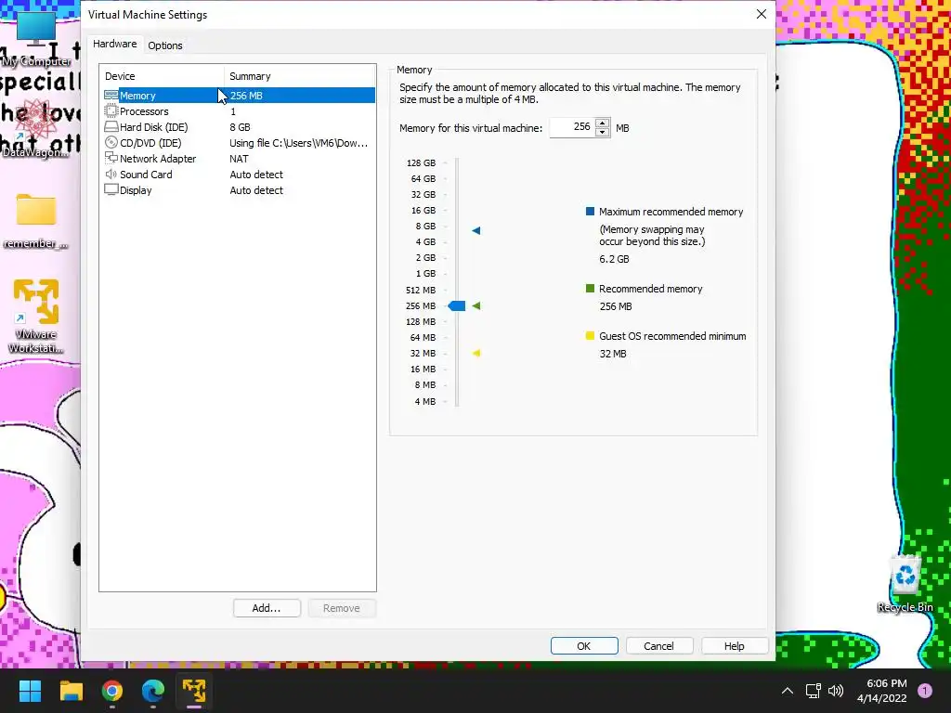Click the 128 MB slider label
This screenshot has height=713, width=951.
pyautogui.click(x=421, y=321)
